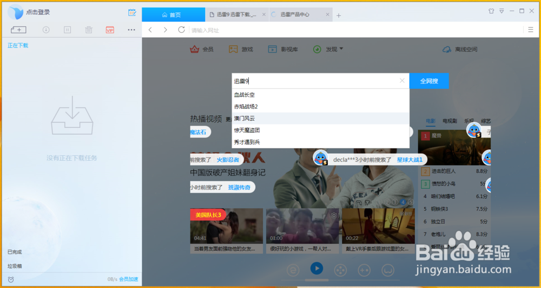Switch ranking to 电视剧 tab
This screenshot has width=541, height=288.
coord(450,121)
